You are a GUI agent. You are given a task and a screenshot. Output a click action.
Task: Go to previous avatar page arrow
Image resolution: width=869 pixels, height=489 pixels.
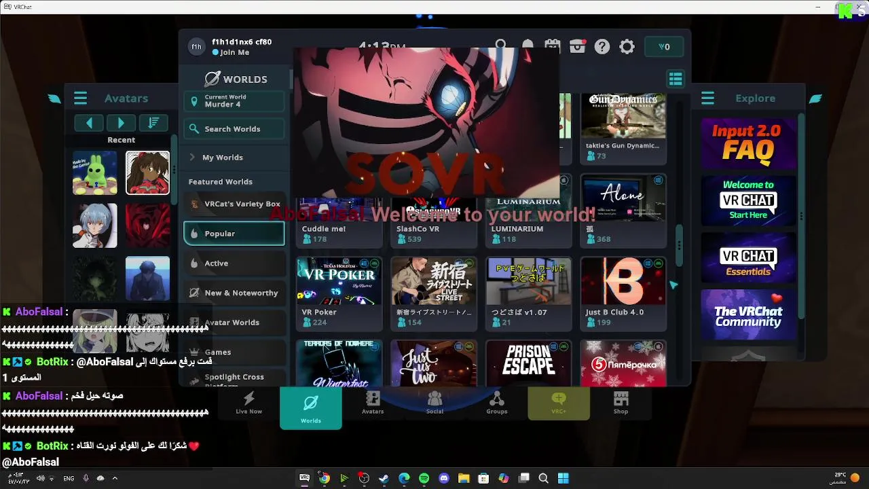coord(89,123)
